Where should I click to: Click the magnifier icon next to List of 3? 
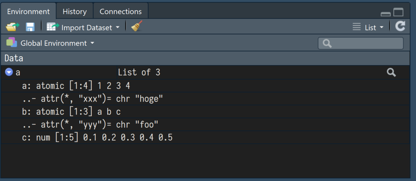point(391,72)
